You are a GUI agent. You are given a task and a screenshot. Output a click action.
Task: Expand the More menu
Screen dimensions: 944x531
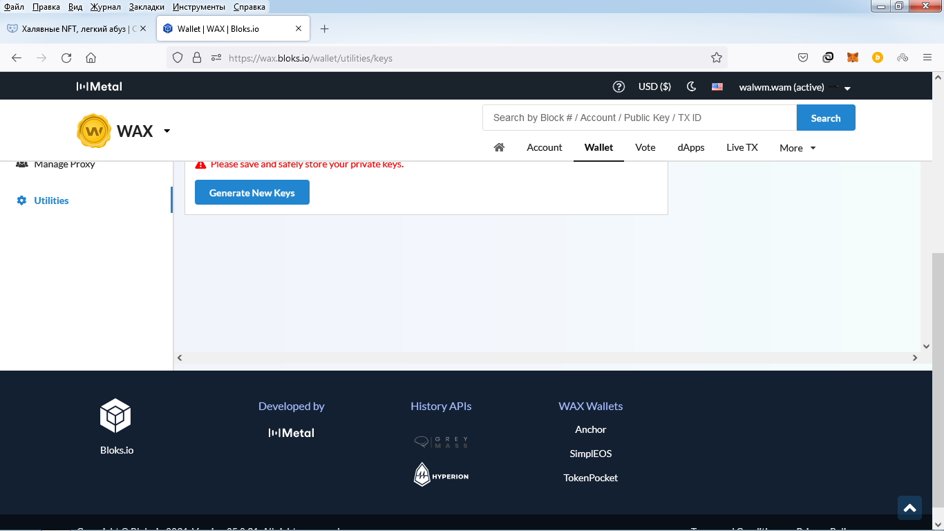pos(797,148)
